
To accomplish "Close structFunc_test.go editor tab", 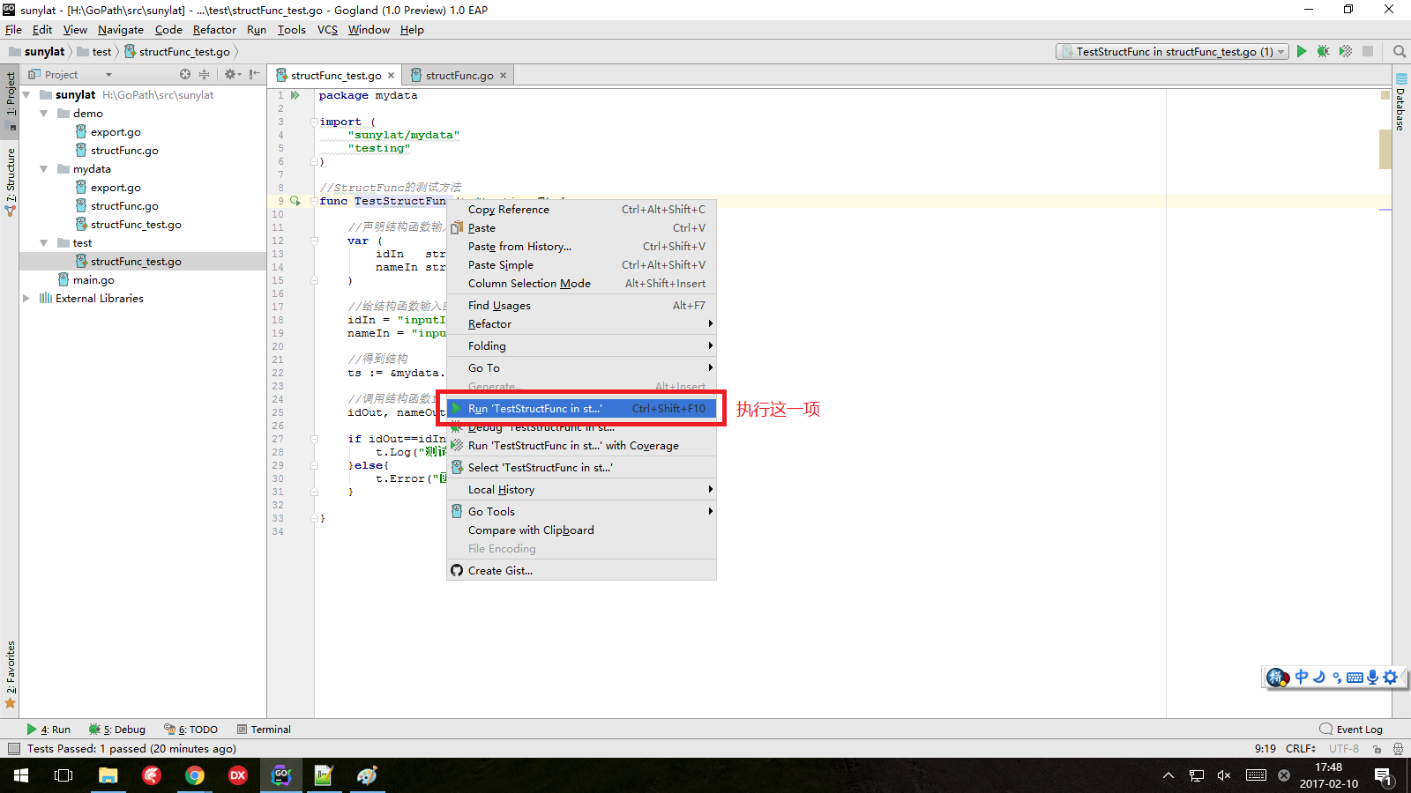I will [x=391, y=76].
